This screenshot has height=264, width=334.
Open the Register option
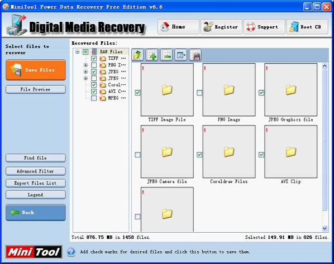pos(221,27)
